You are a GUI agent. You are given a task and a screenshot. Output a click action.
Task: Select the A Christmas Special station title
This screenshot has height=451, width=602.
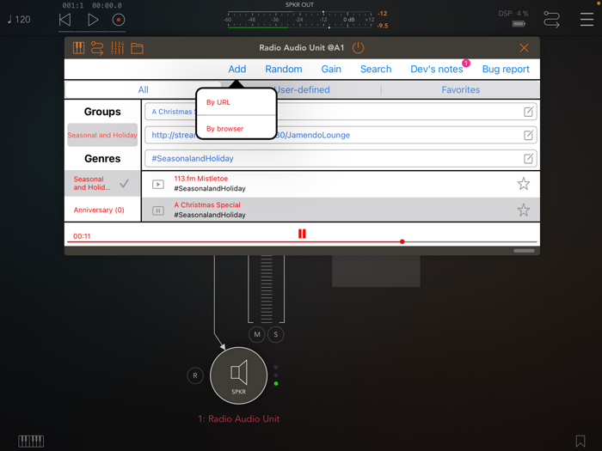pos(207,204)
